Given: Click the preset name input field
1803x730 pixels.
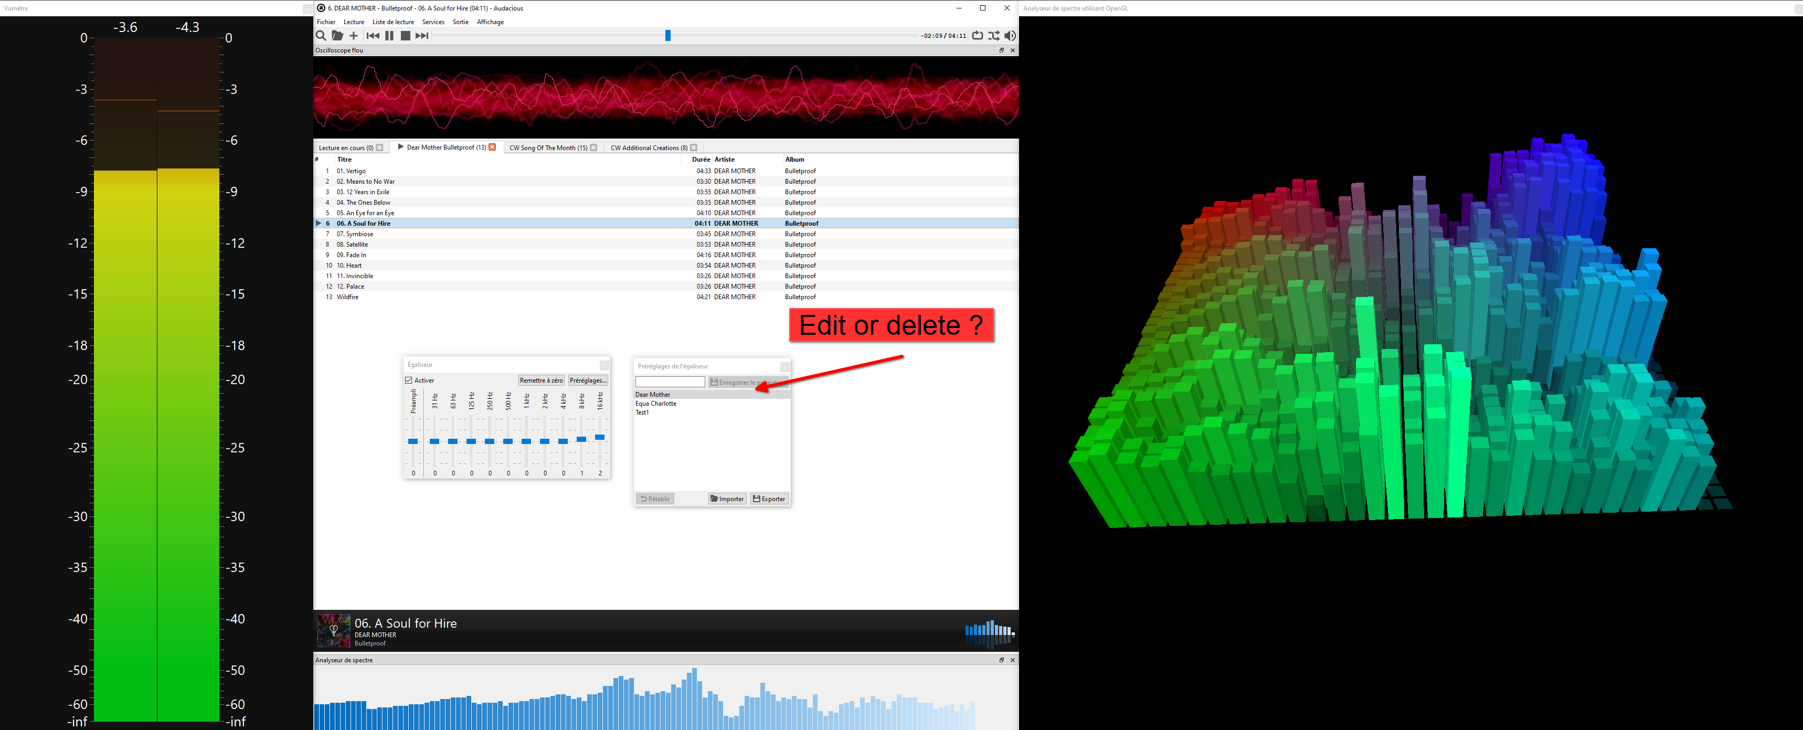Looking at the screenshot, I should 670,382.
